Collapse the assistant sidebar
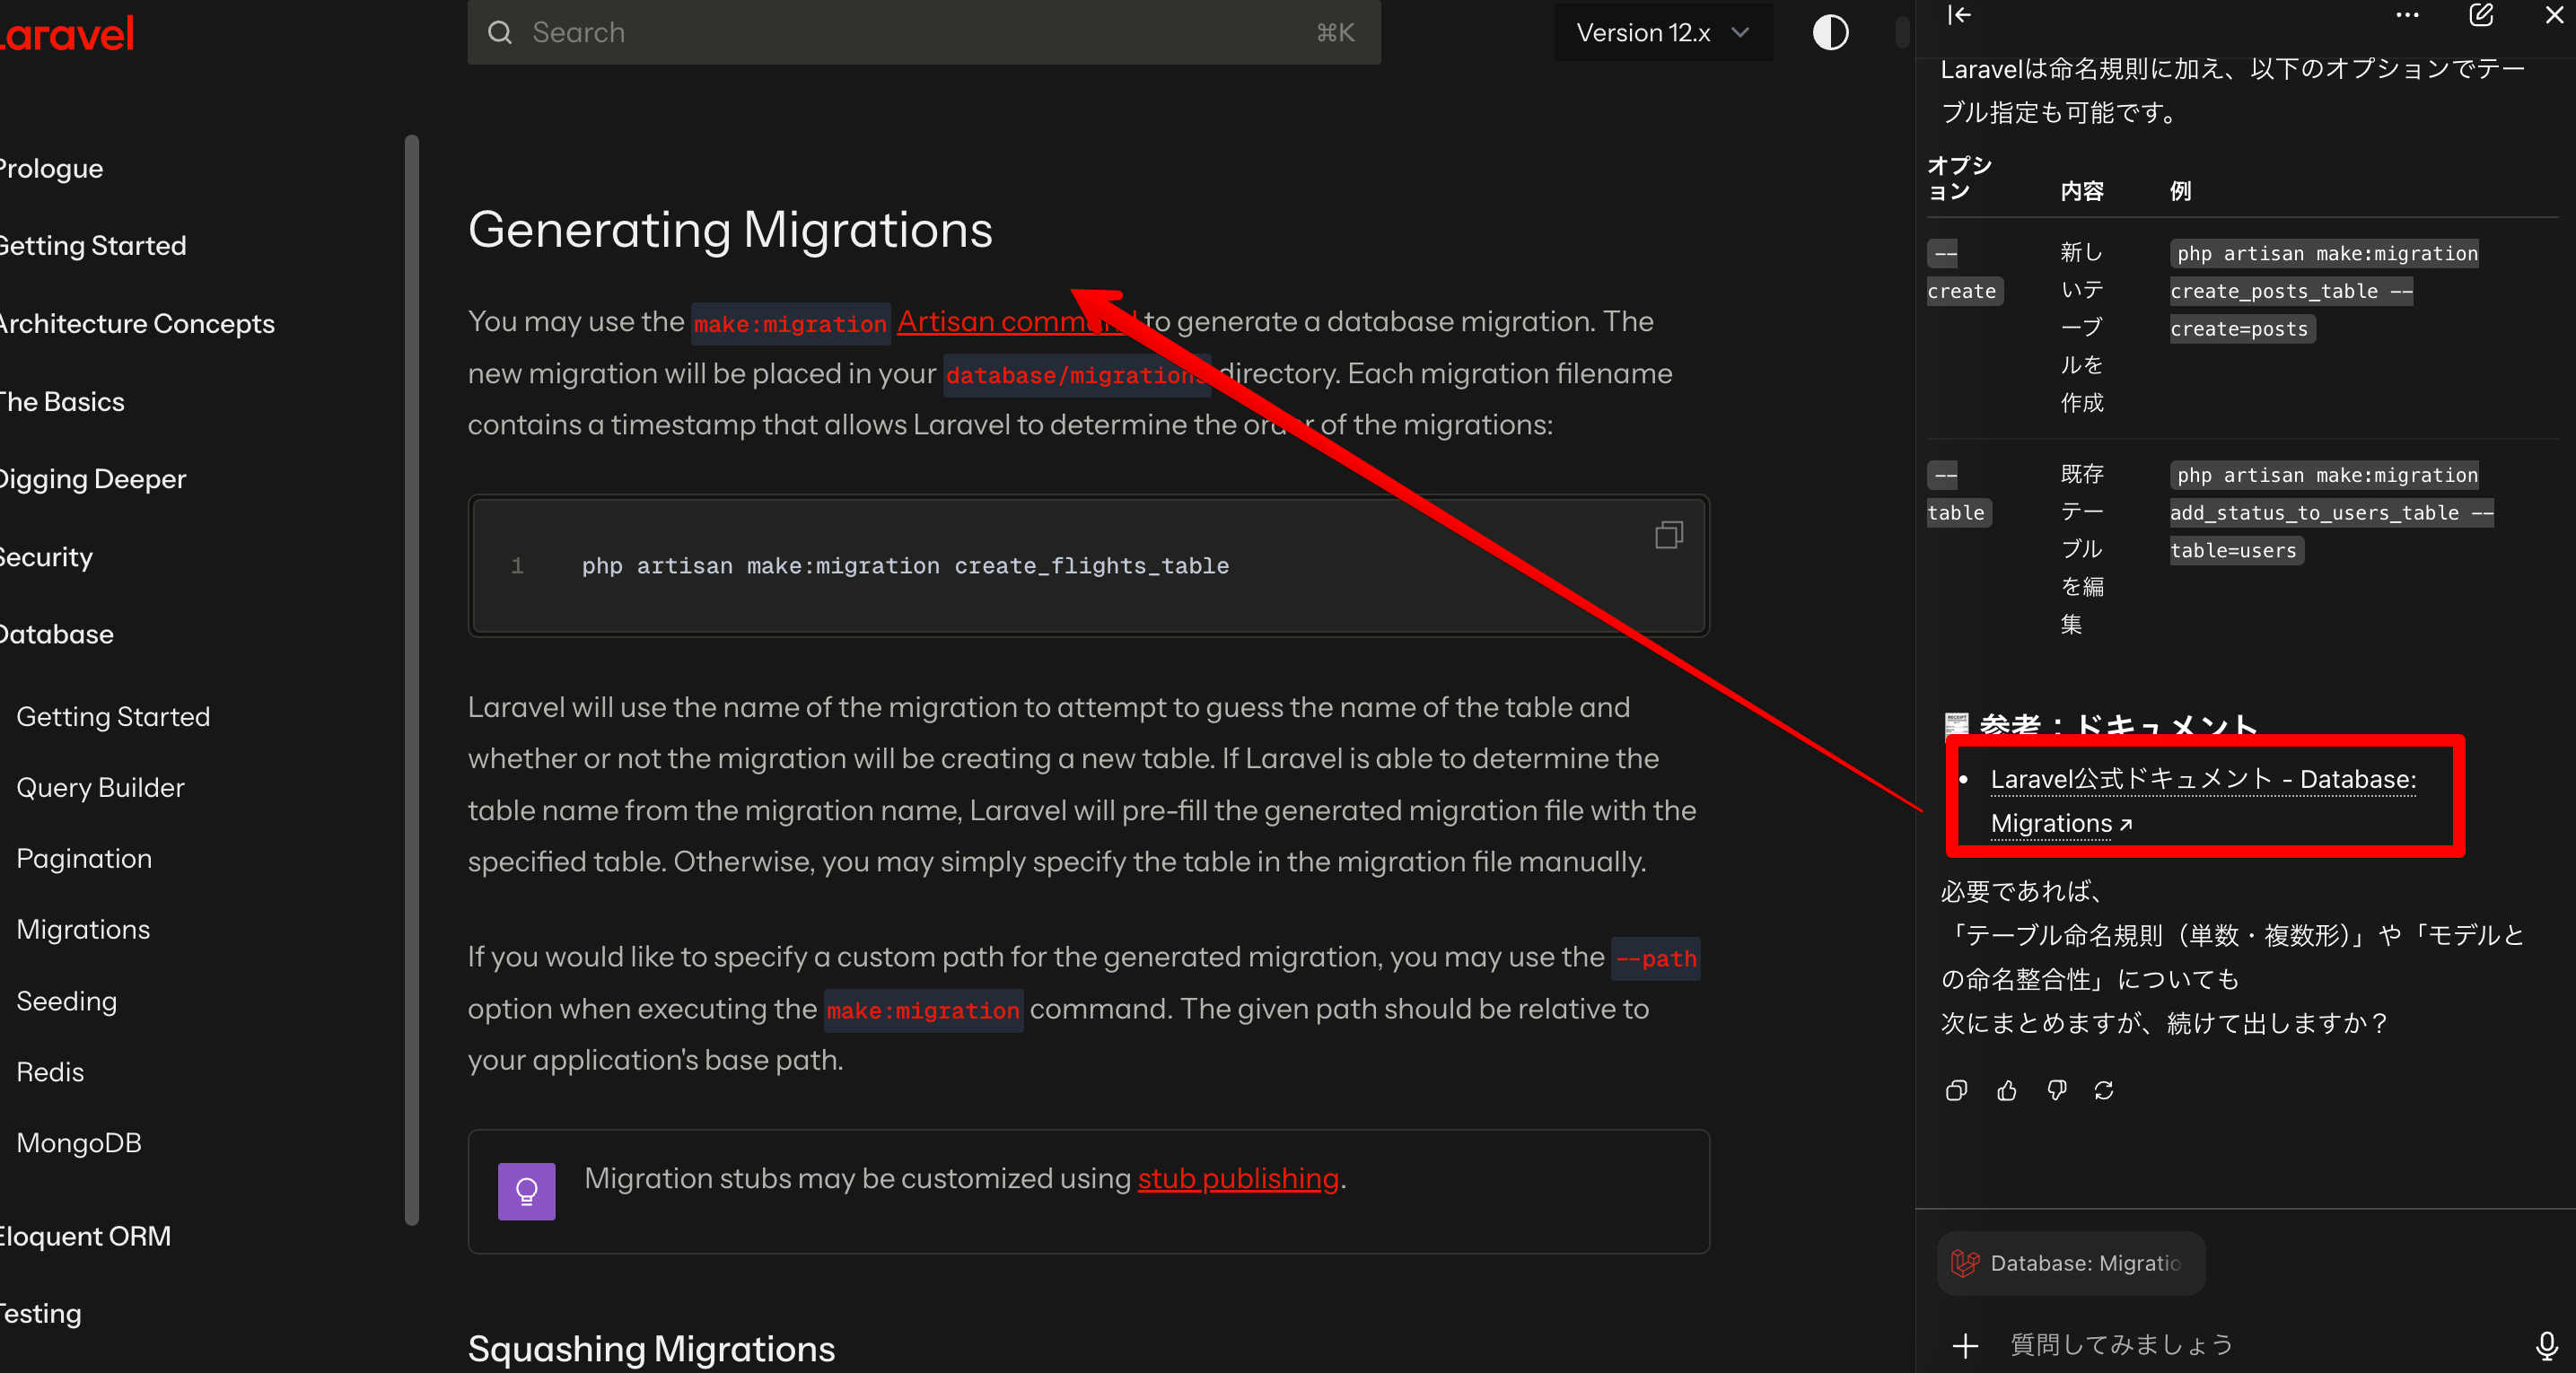Screen dimensions: 2576x1373 tap(1959, 16)
